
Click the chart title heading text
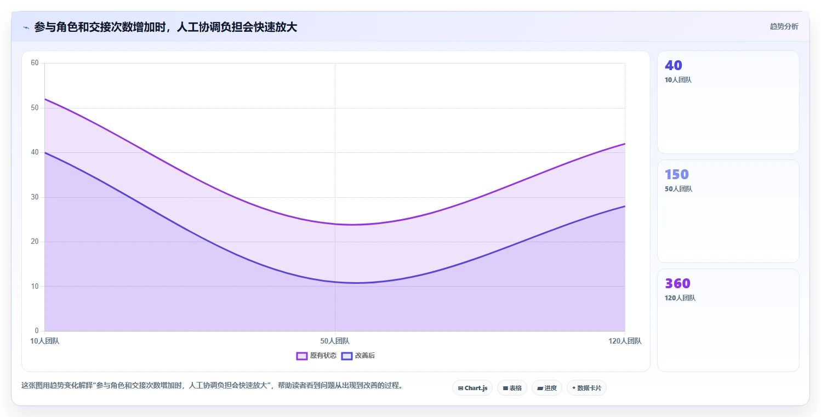click(166, 27)
